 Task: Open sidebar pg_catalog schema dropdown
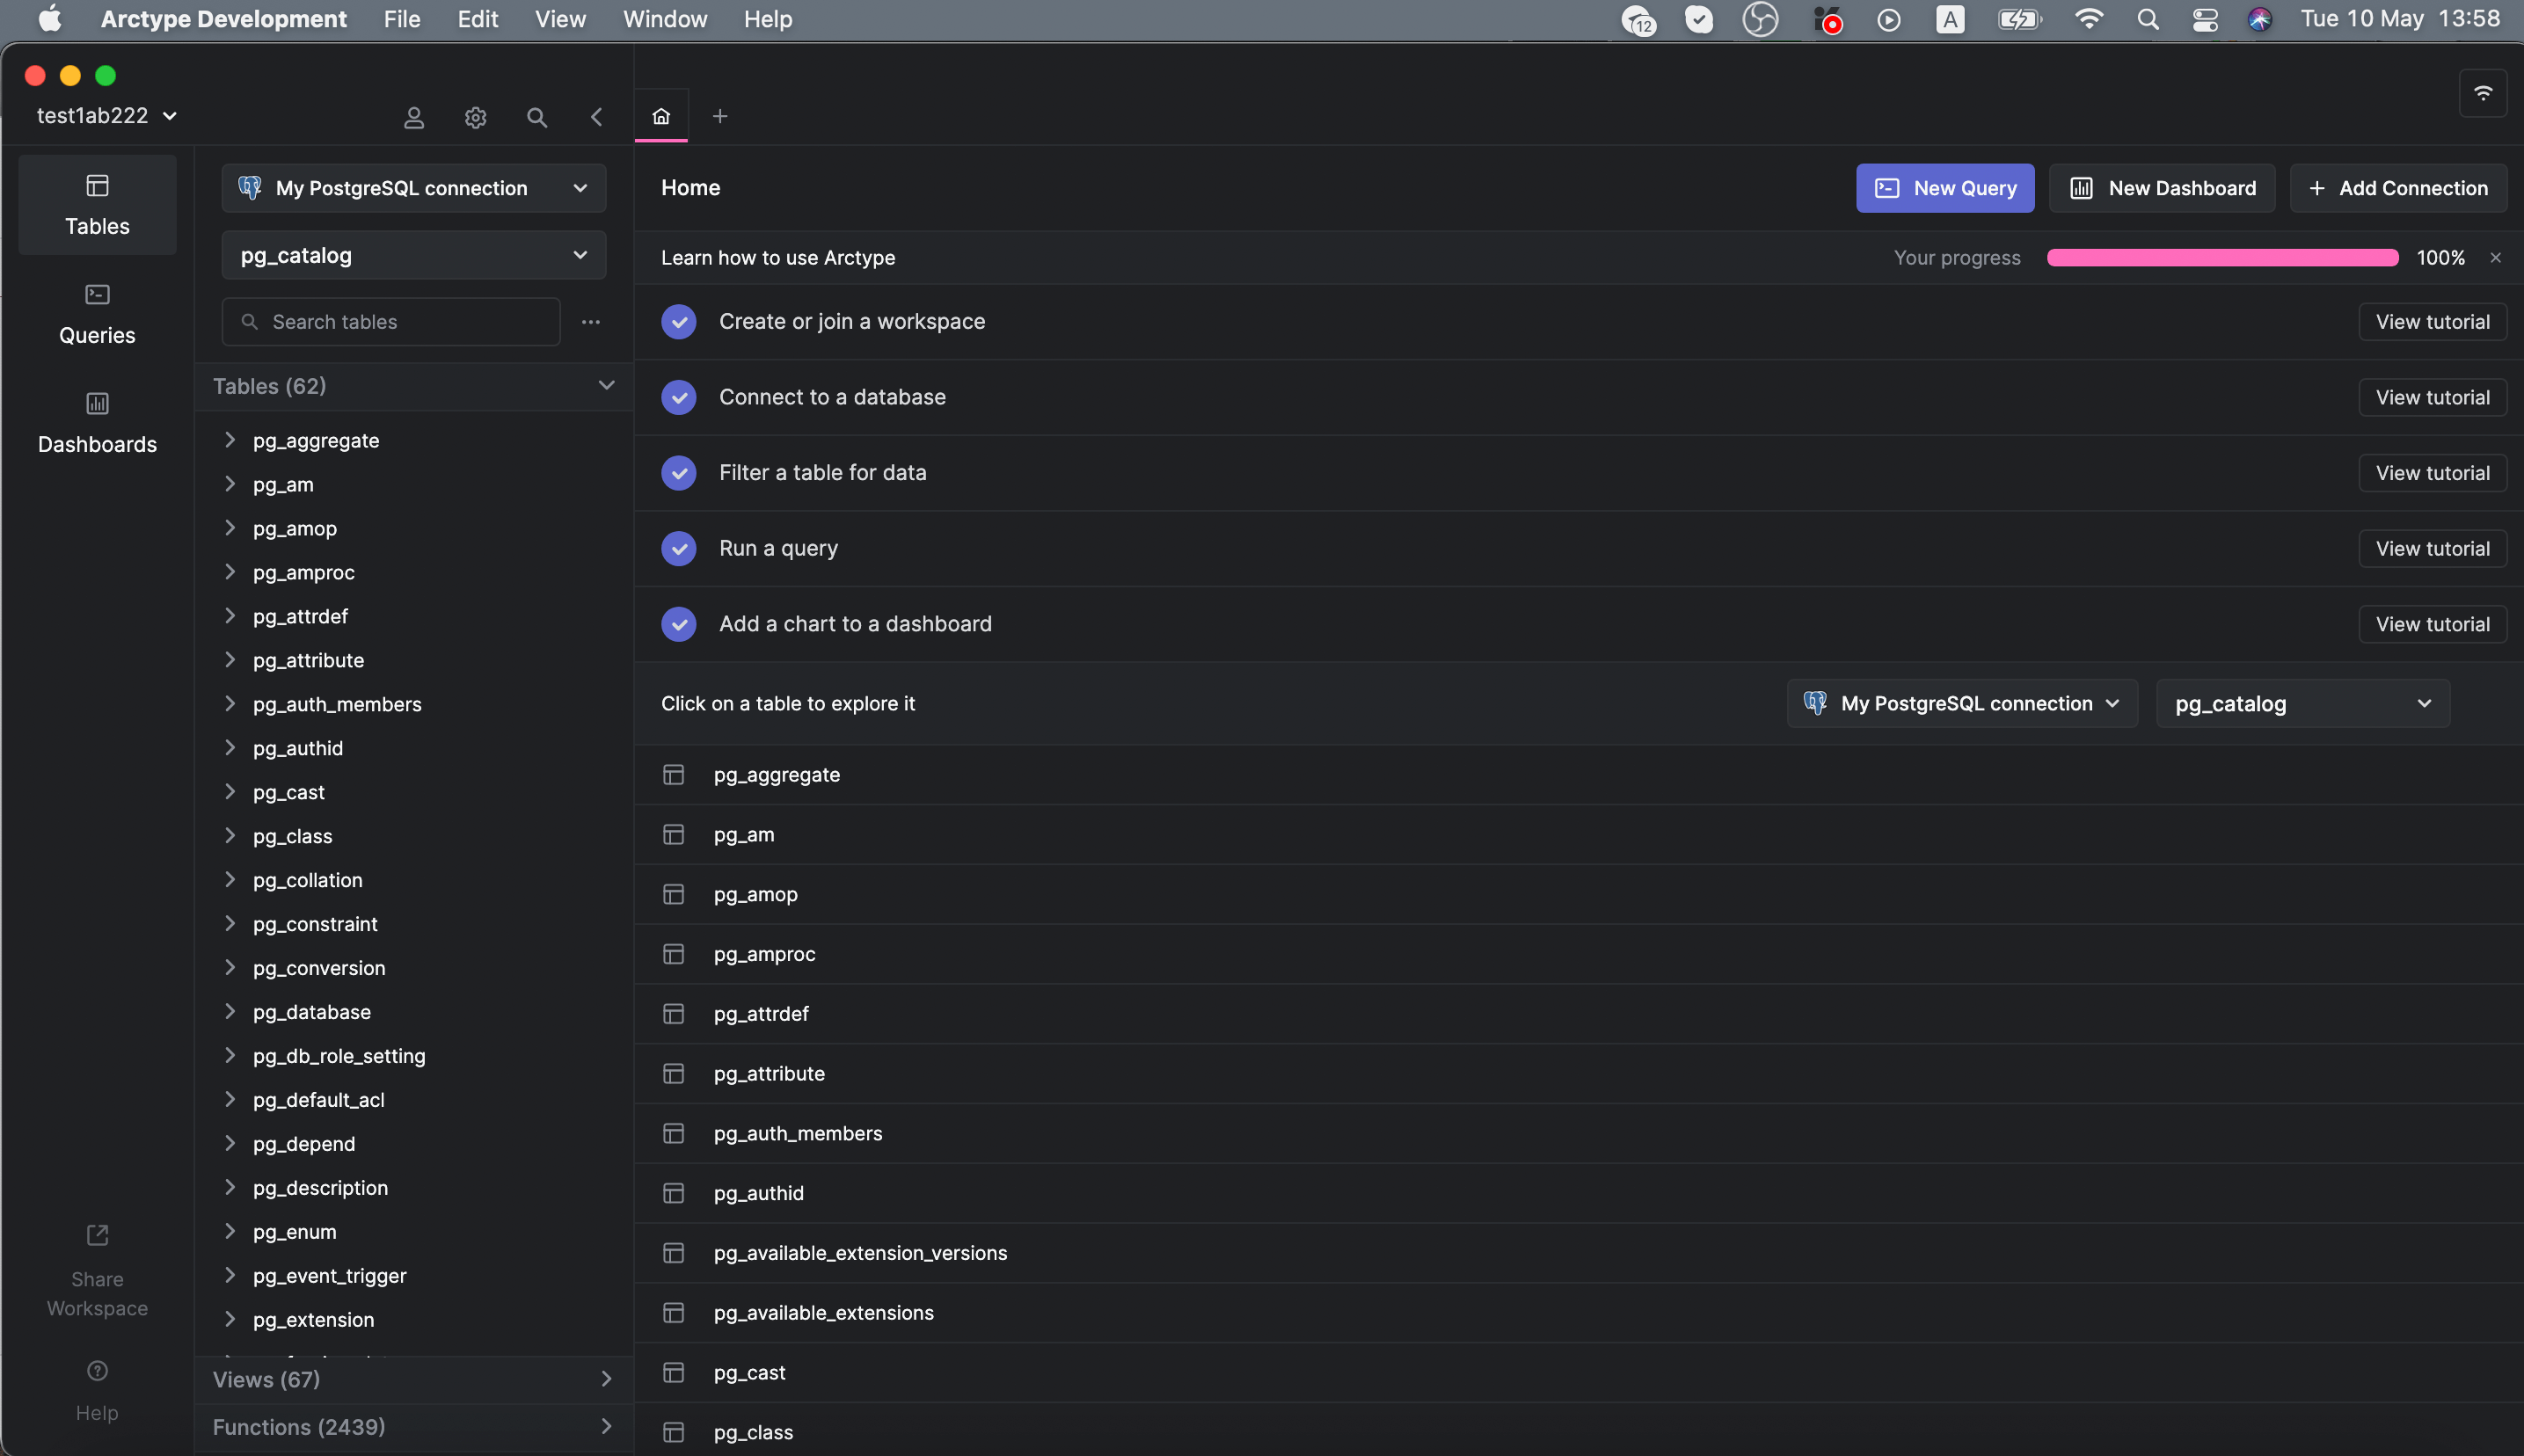click(414, 255)
